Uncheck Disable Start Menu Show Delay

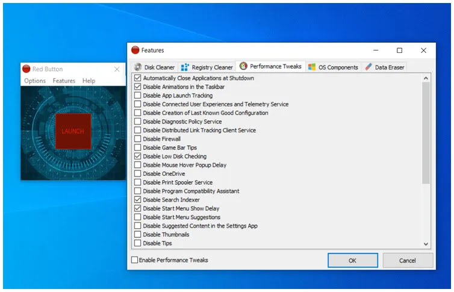click(138, 208)
